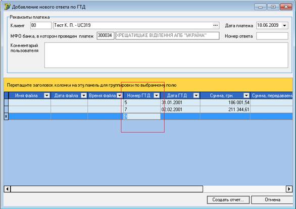Click the application icon in title bar
296x209 pixels.
(x=7, y=7)
